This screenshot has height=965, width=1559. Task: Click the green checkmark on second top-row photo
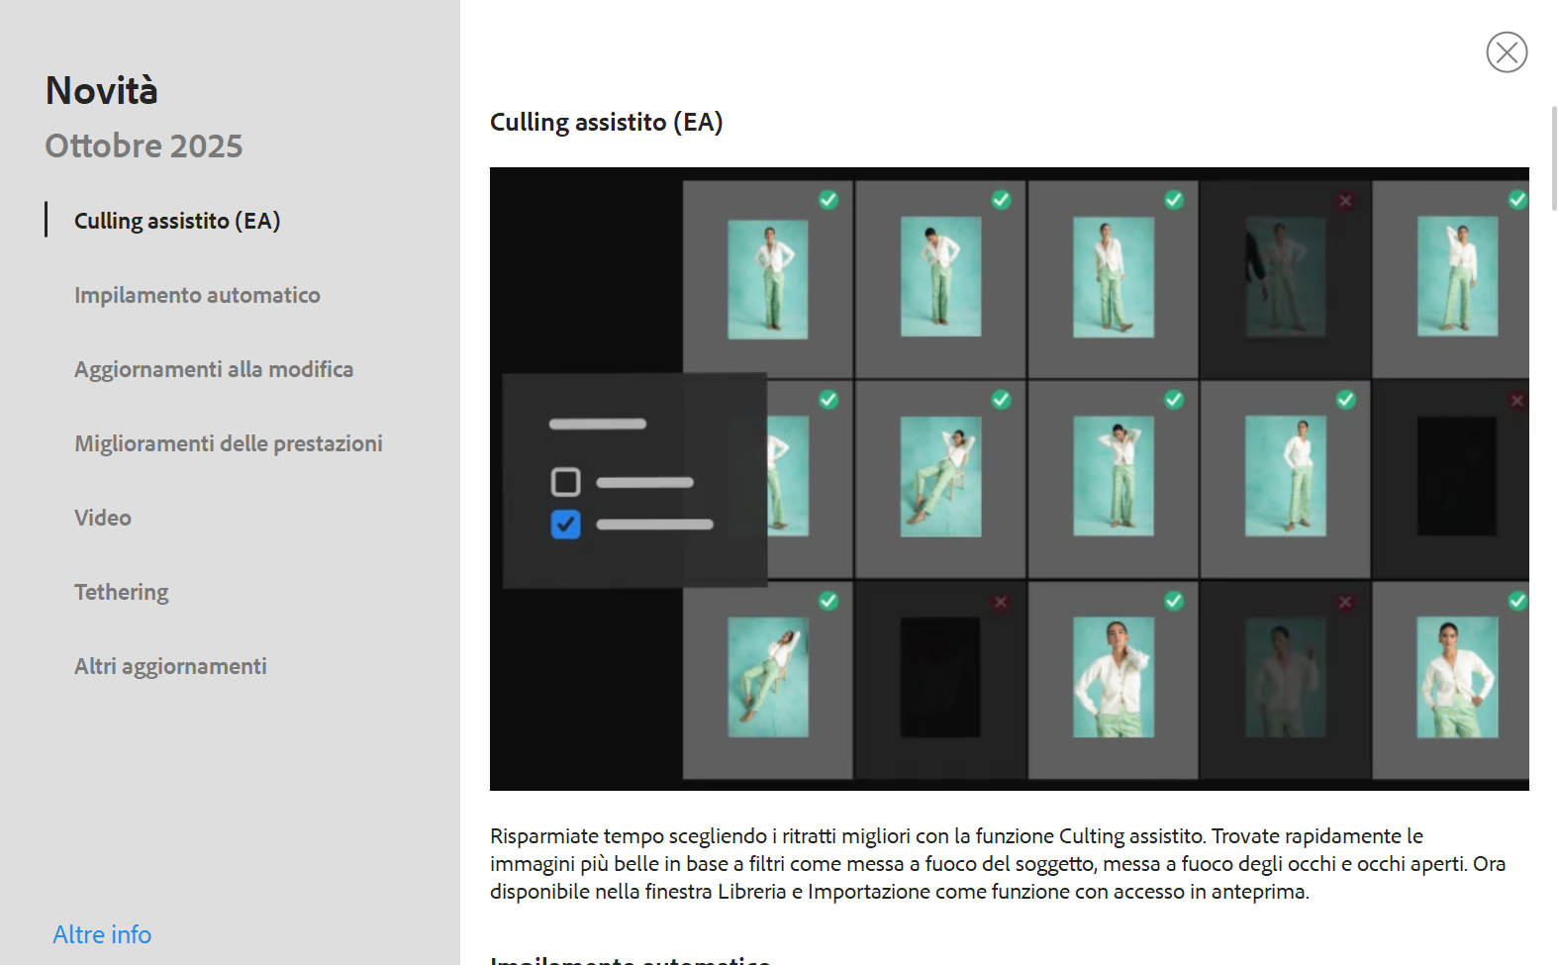point(1001,200)
